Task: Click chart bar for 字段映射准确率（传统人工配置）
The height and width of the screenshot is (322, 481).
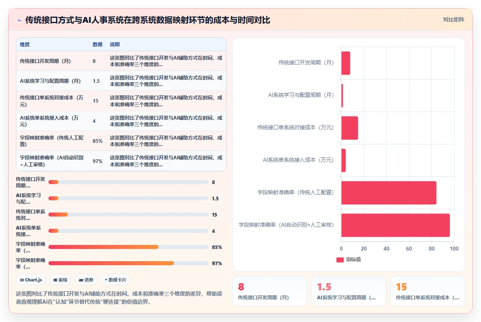Action: 389,193
